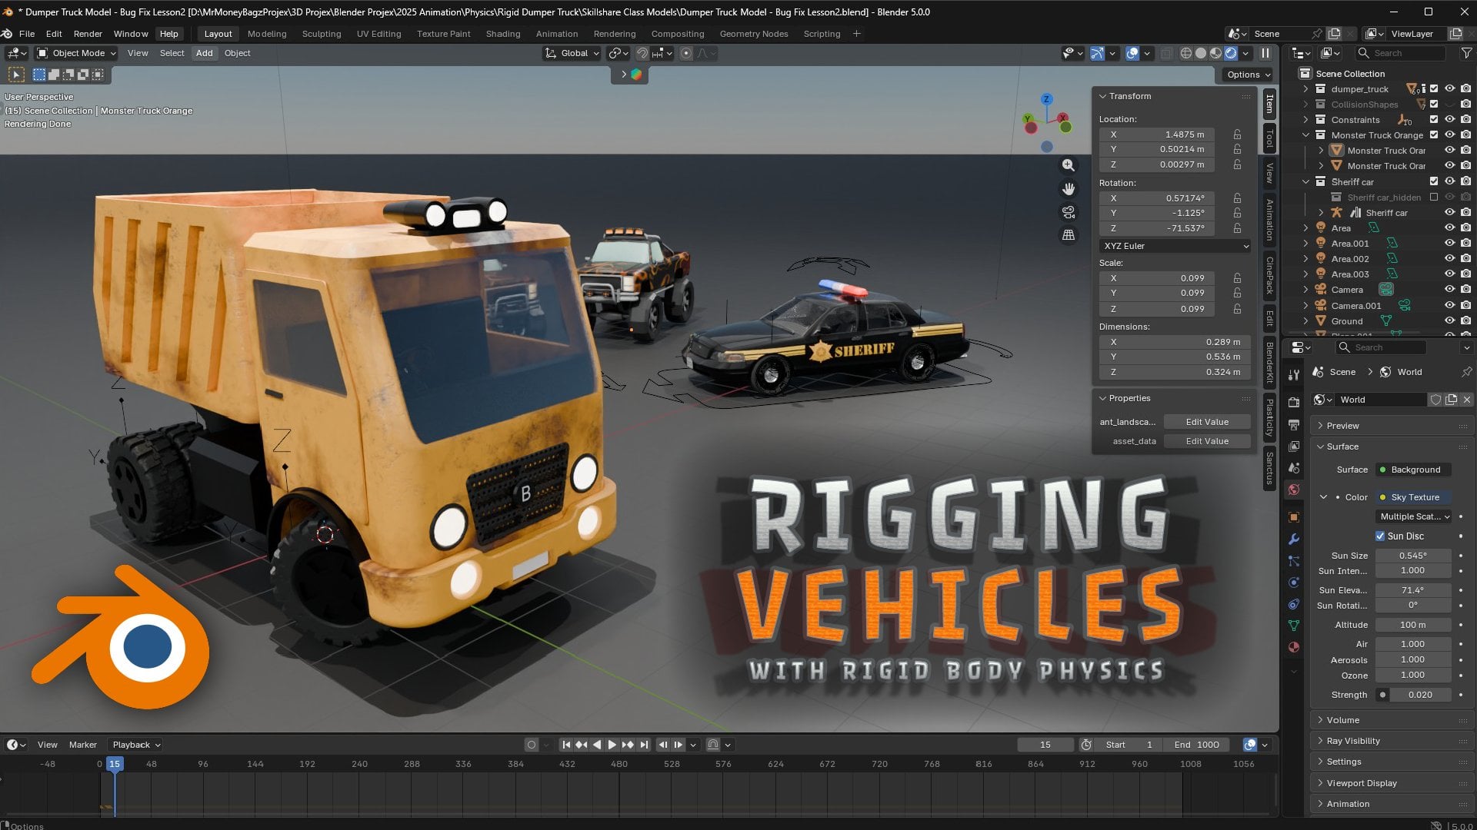Click the viewport zoom magnifier icon
Screen dimensions: 1477x830
coord(1069,165)
